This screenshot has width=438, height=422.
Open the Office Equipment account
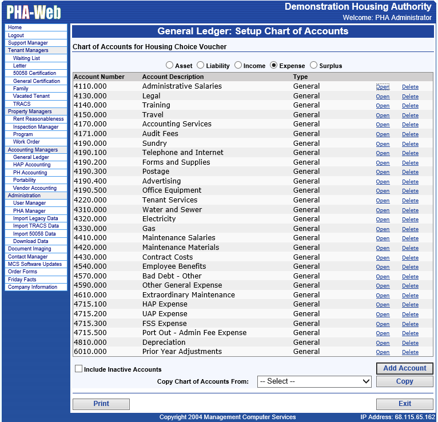pos(383,191)
